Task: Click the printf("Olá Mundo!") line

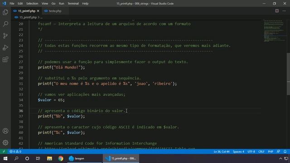Action: (x=61, y=67)
